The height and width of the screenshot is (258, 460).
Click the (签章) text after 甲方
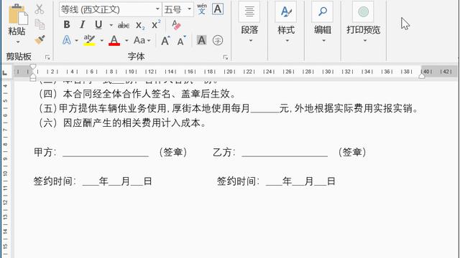[173, 152]
